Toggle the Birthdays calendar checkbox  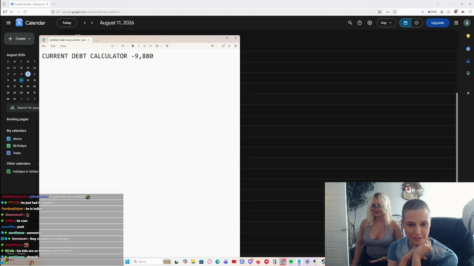click(x=9, y=146)
